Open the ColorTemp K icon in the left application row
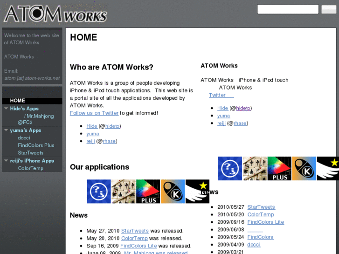Screen dimensions: 339x254 click(173, 191)
